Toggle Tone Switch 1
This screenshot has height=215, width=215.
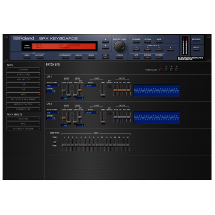tap(136, 50)
